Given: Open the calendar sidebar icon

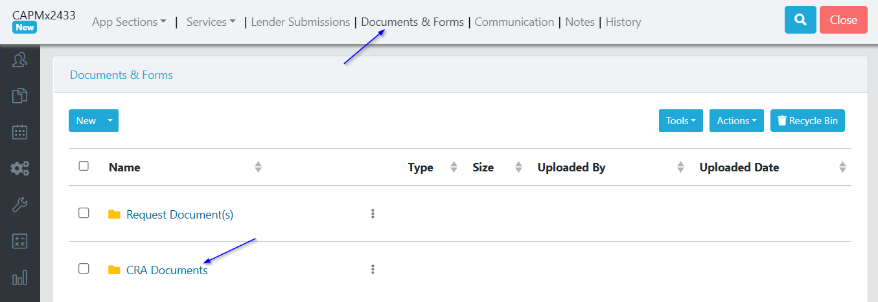Looking at the screenshot, I should coord(20,133).
